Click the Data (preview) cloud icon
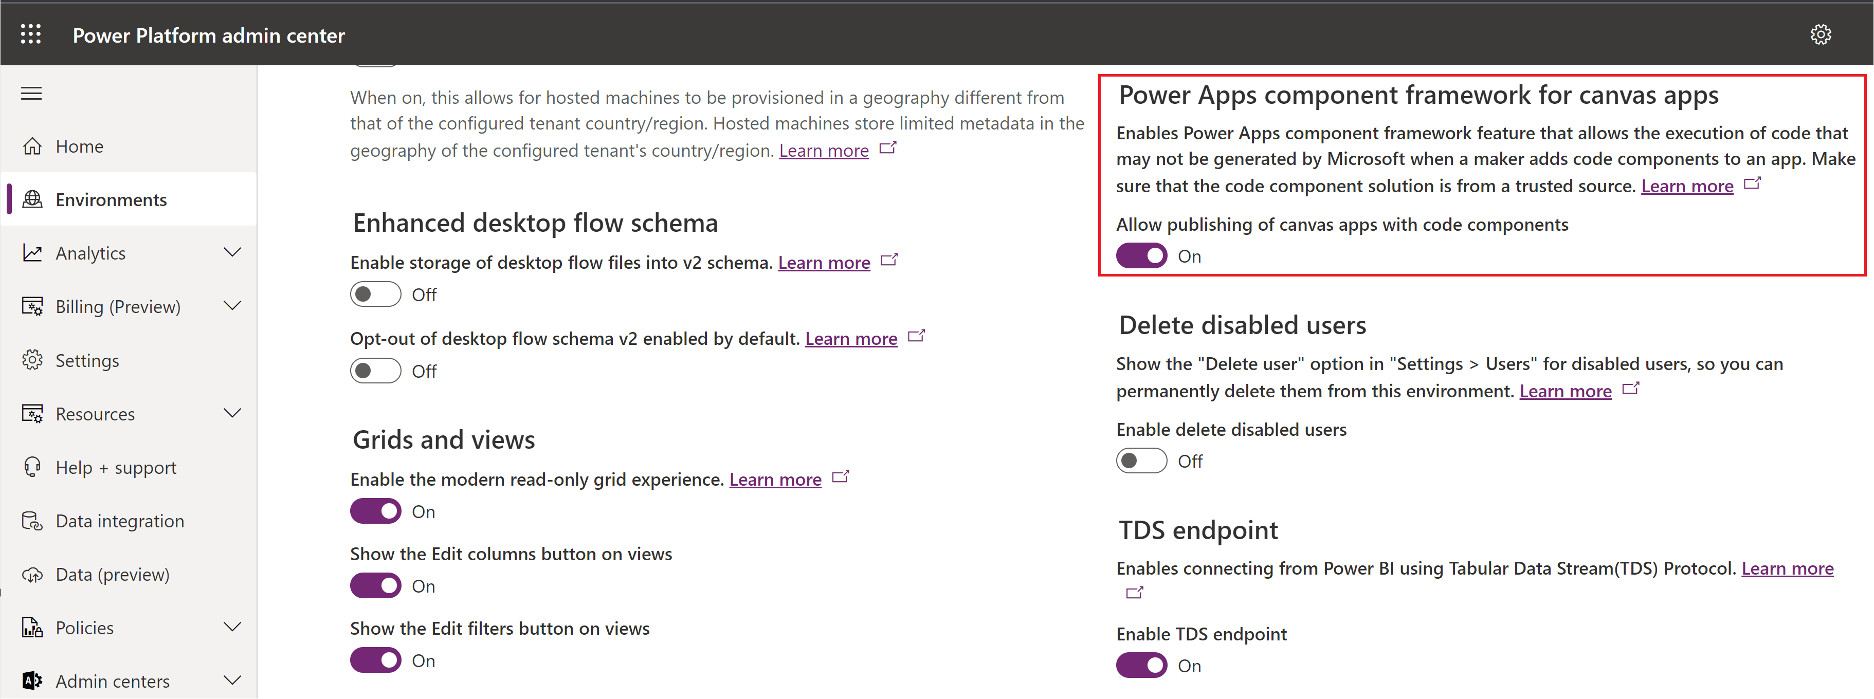 32,575
